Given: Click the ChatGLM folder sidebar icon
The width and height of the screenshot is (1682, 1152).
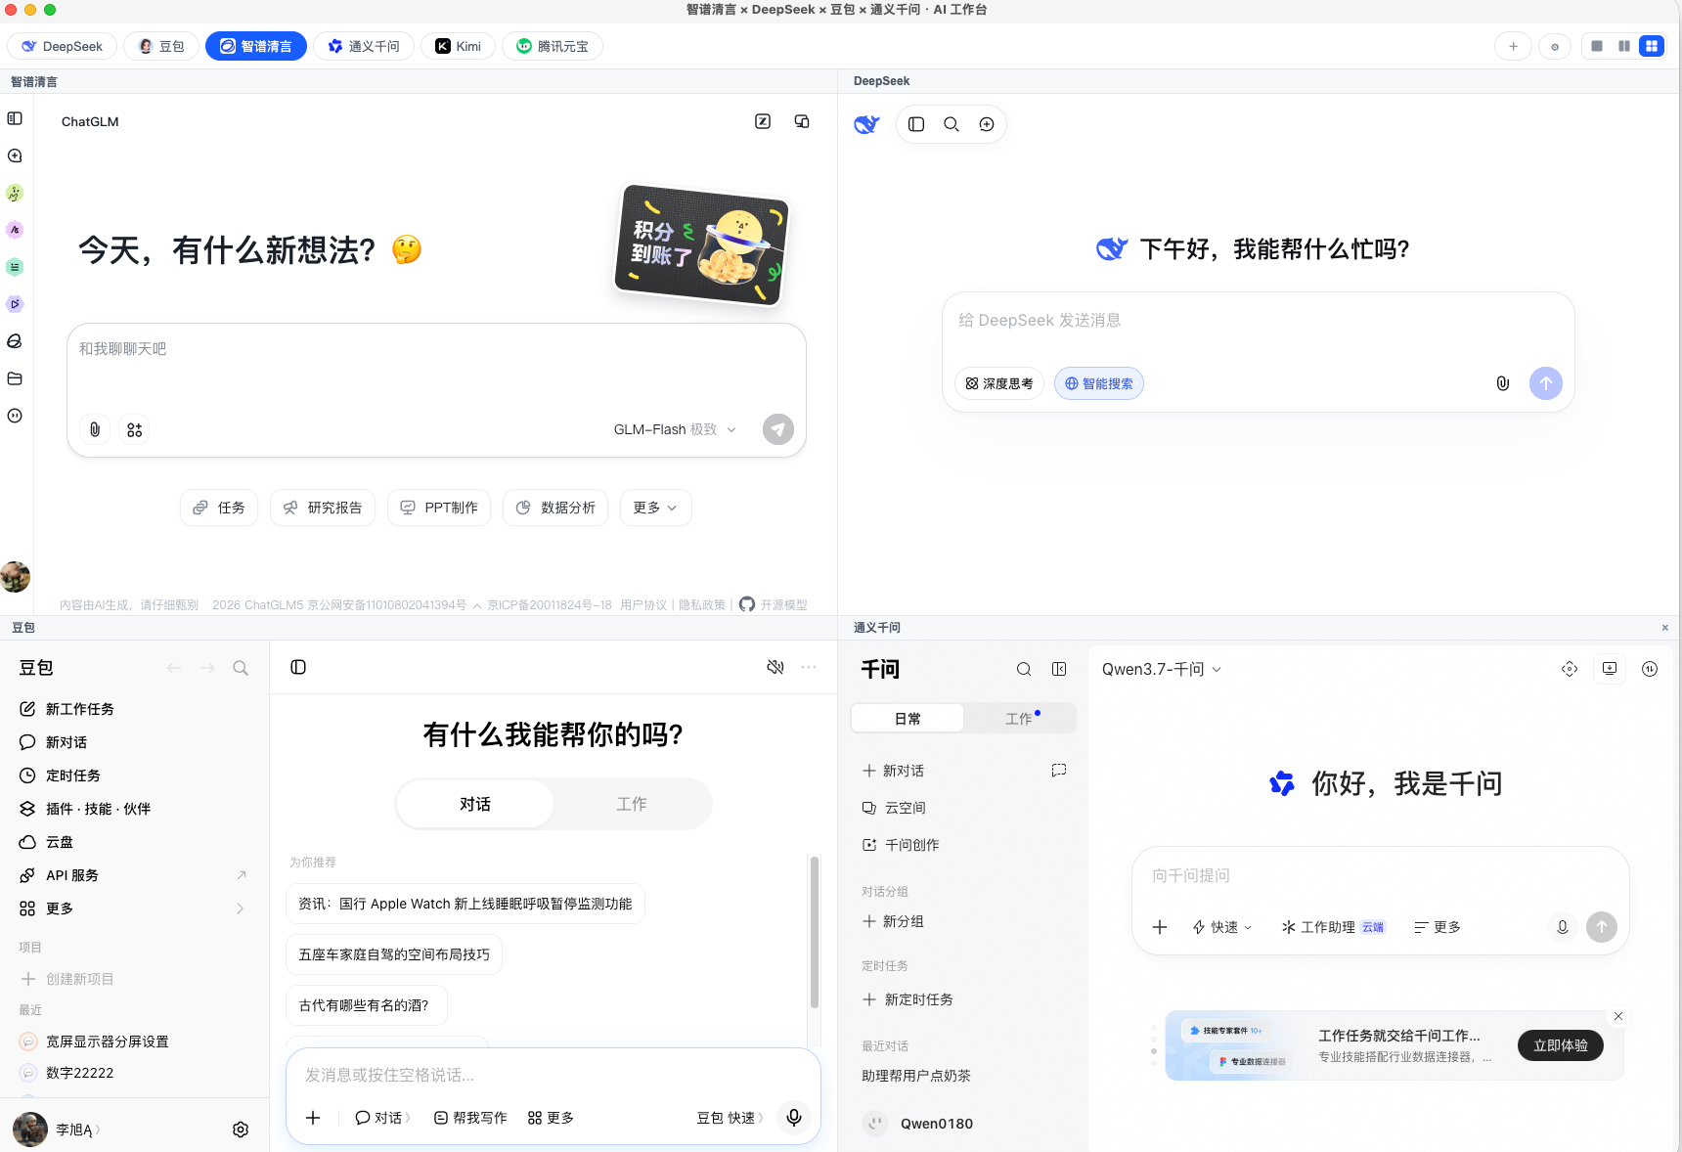Looking at the screenshot, I should pyautogui.click(x=15, y=378).
